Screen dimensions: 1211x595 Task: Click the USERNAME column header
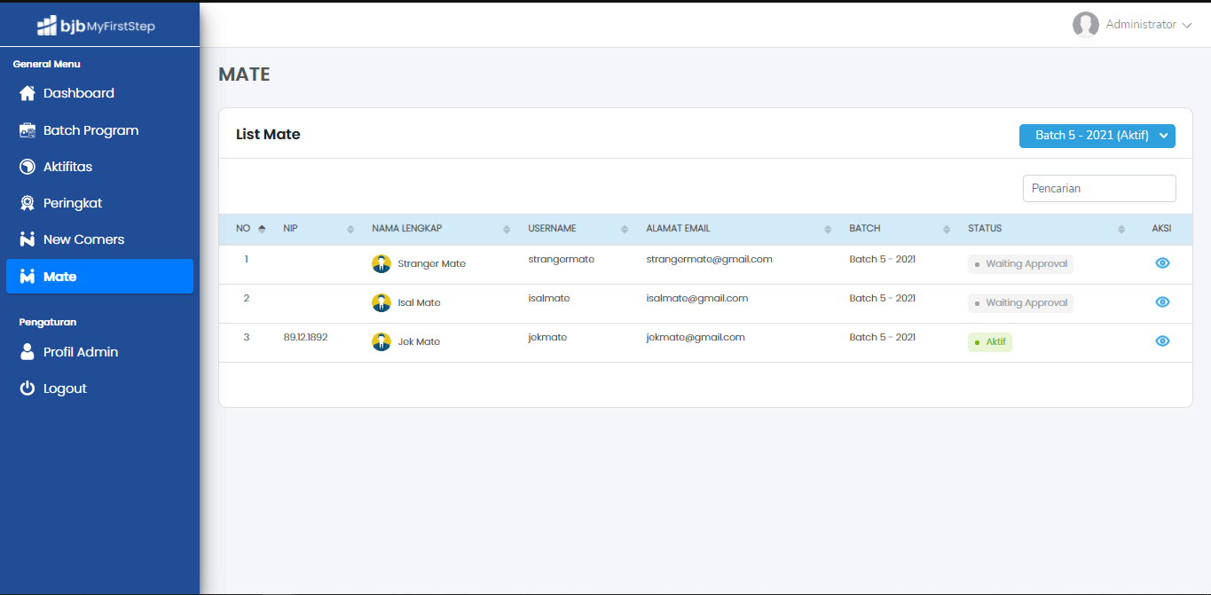point(552,229)
